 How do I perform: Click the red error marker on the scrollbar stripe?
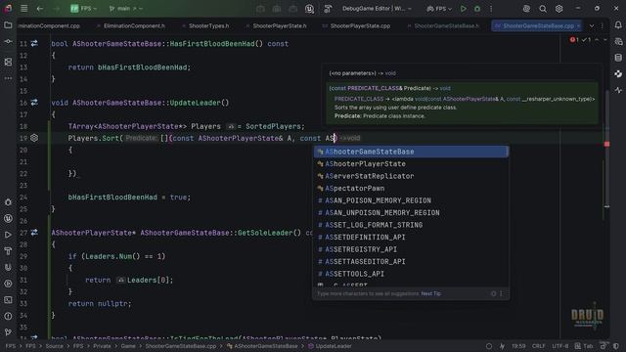[606, 144]
